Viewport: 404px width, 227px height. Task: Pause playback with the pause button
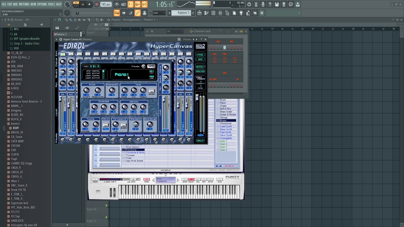coord(83,4)
